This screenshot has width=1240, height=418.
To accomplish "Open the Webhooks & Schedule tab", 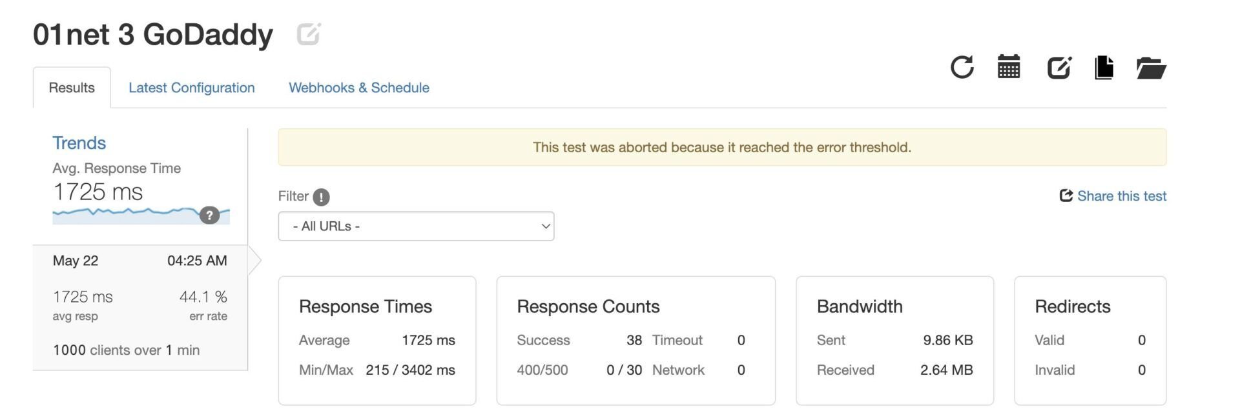I will tap(359, 88).
